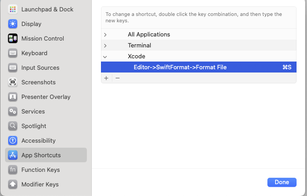
Task: Click the Keyboard label in sidebar
Action: point(34,53)
